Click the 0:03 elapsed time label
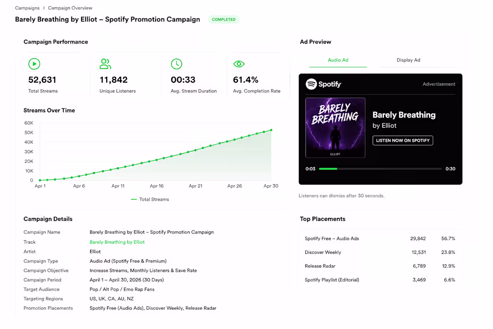The image size is (493, 329). (310, 169)
